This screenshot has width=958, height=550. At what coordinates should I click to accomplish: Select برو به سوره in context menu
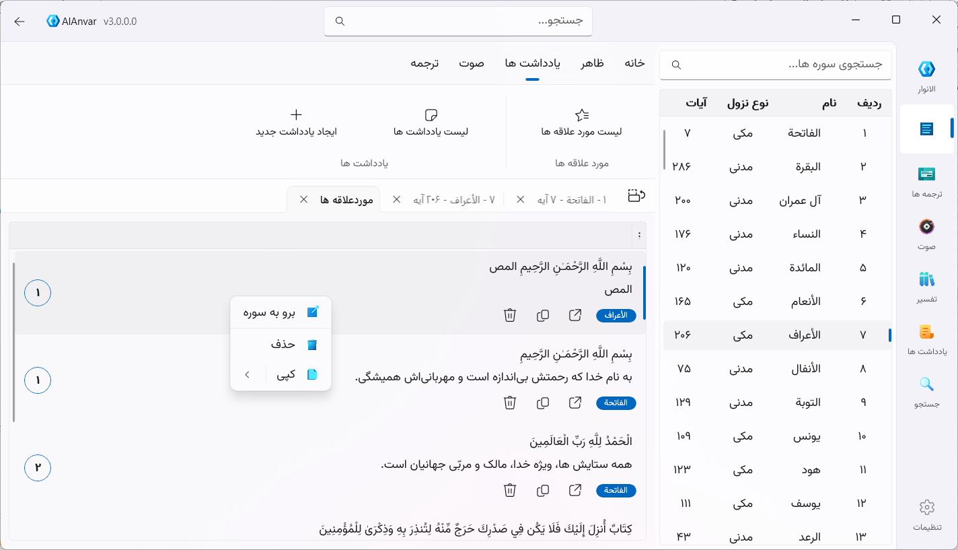tap(281, 312)
